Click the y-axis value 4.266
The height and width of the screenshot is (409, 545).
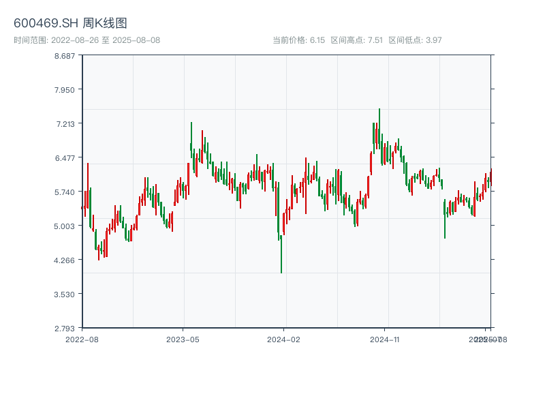(64, 260)
